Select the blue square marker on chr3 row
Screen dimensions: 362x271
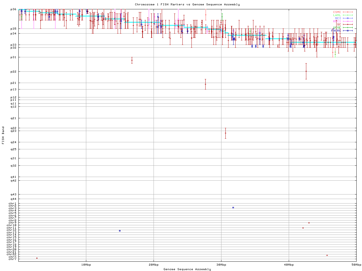(x=233, y=207)
